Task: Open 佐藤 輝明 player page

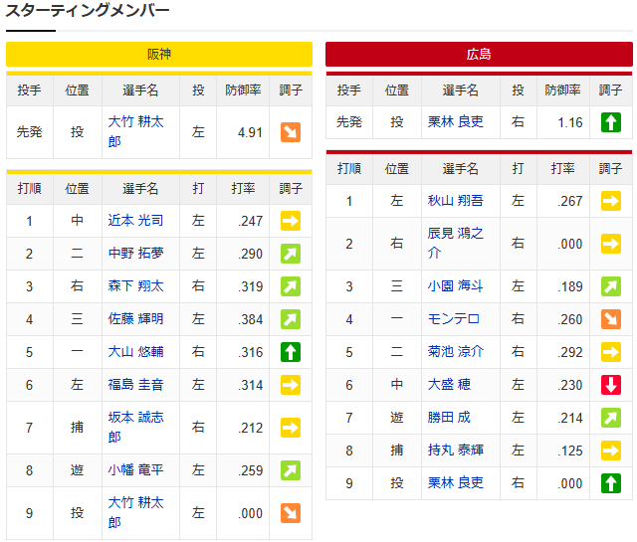Action: click(135, 319)
